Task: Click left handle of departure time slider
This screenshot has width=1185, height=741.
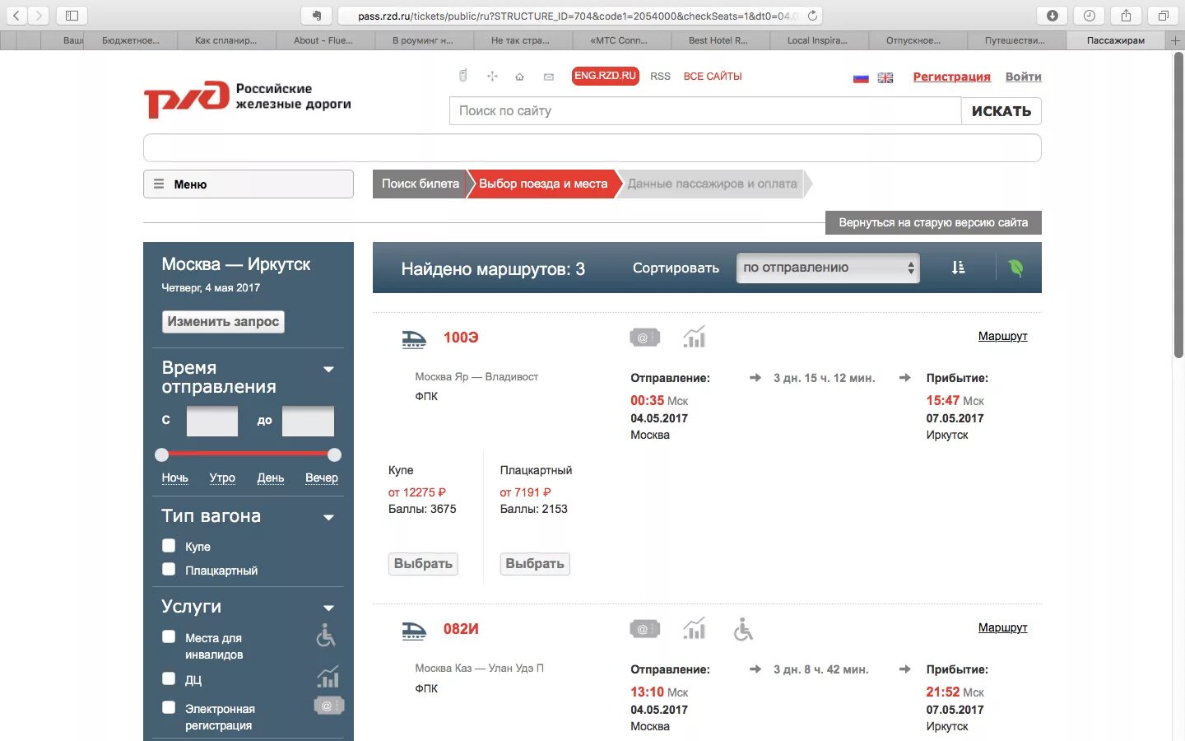Action: point(162,454)
